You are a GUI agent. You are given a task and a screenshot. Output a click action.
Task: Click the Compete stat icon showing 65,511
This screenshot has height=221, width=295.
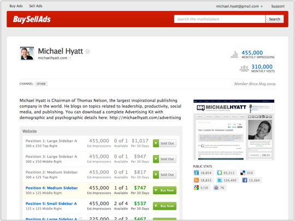(220, 172)
